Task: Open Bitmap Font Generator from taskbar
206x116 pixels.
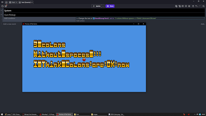Action: [30, 115]
